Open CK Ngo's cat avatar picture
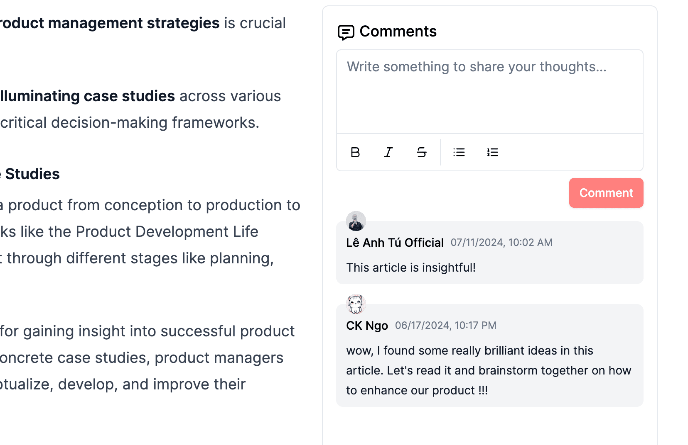Screen dimensions: 688x445 (x=356, y=304)
